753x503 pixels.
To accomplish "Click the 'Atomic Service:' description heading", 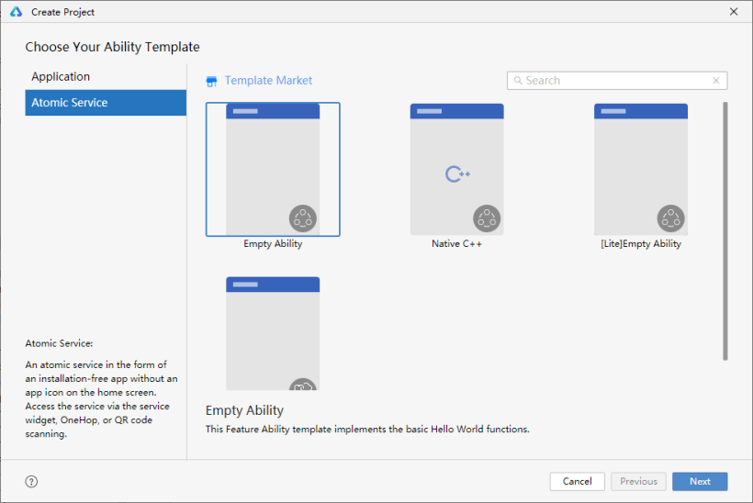I will pos(59,343).
